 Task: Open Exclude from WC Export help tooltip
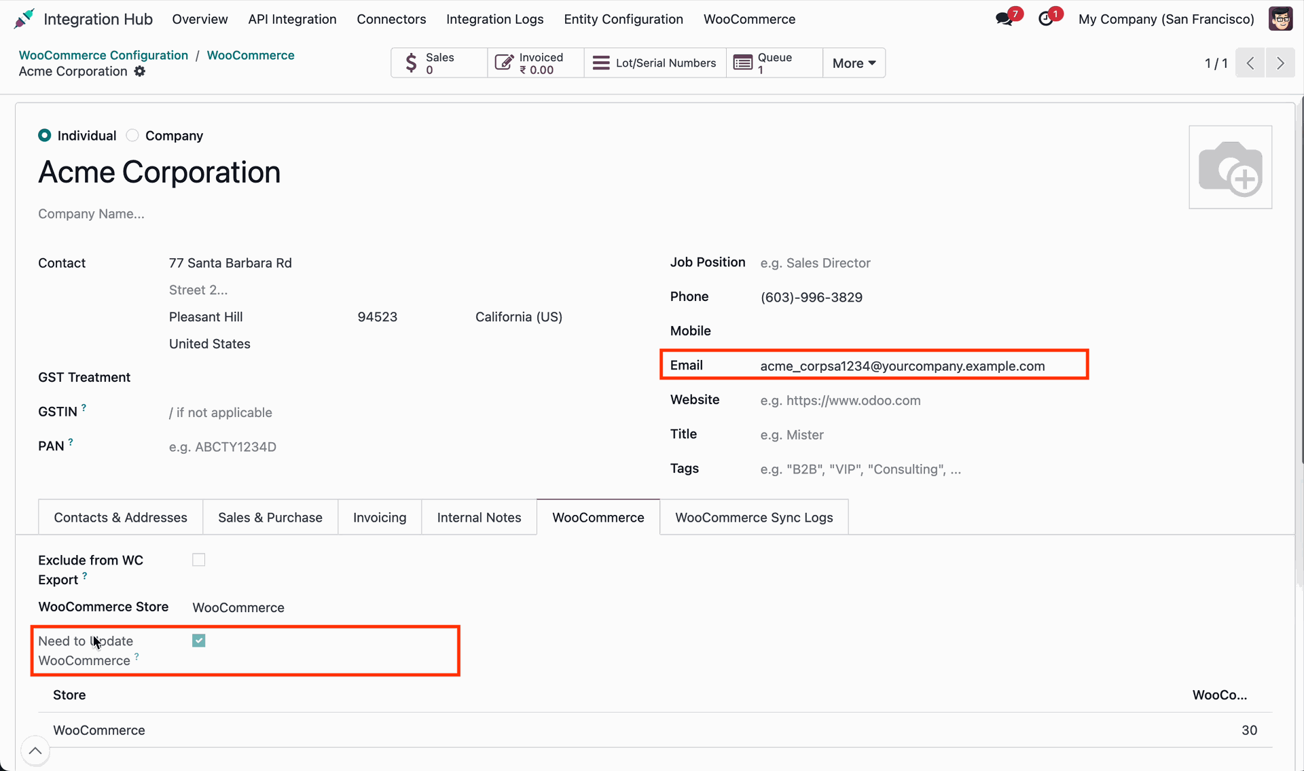pos(84,576)
